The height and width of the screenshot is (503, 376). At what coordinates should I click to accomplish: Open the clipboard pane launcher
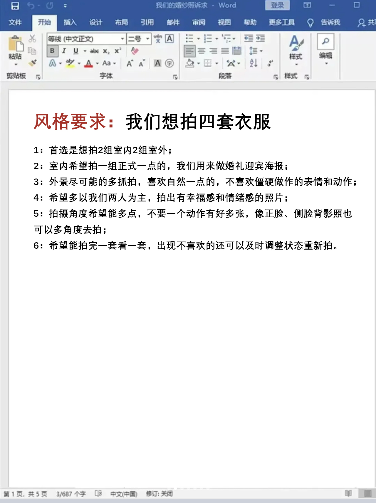[38, 77]
